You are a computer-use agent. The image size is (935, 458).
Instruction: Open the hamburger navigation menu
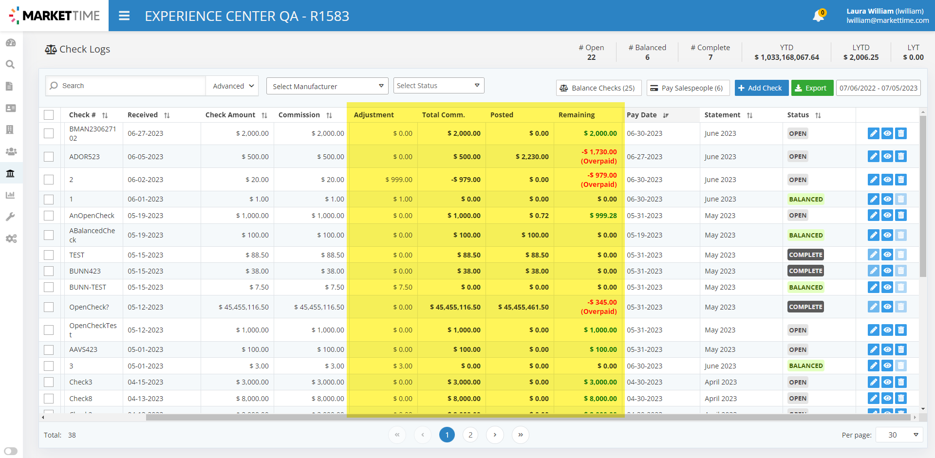pyautogui.click(x=124, y=16)
